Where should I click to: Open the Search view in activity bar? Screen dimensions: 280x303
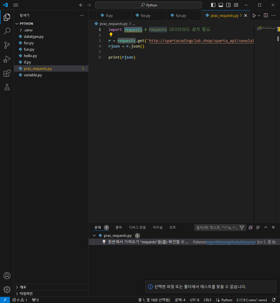(7, 31)
